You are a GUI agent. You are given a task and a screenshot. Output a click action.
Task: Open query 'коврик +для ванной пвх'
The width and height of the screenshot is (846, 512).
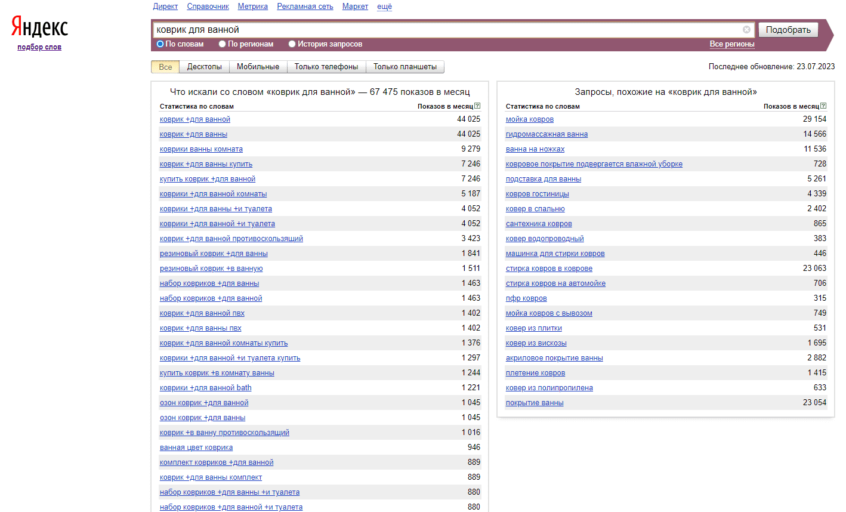pos(202,313)
